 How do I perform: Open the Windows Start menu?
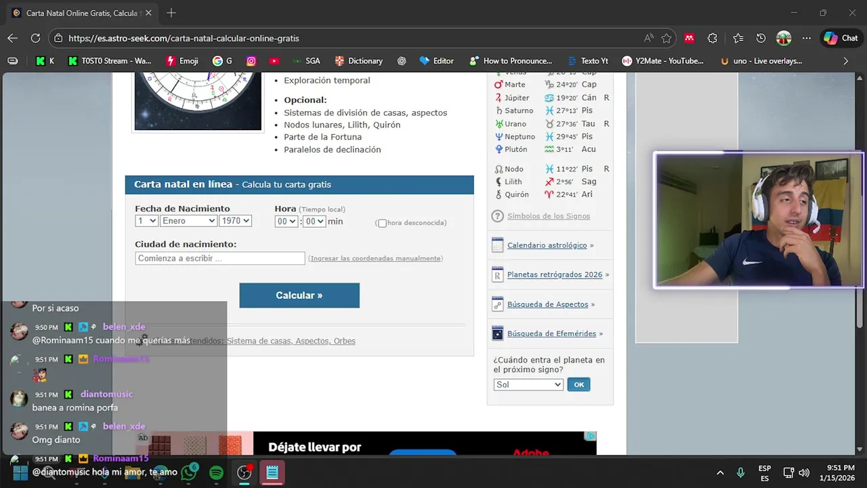tap(20, 472)
